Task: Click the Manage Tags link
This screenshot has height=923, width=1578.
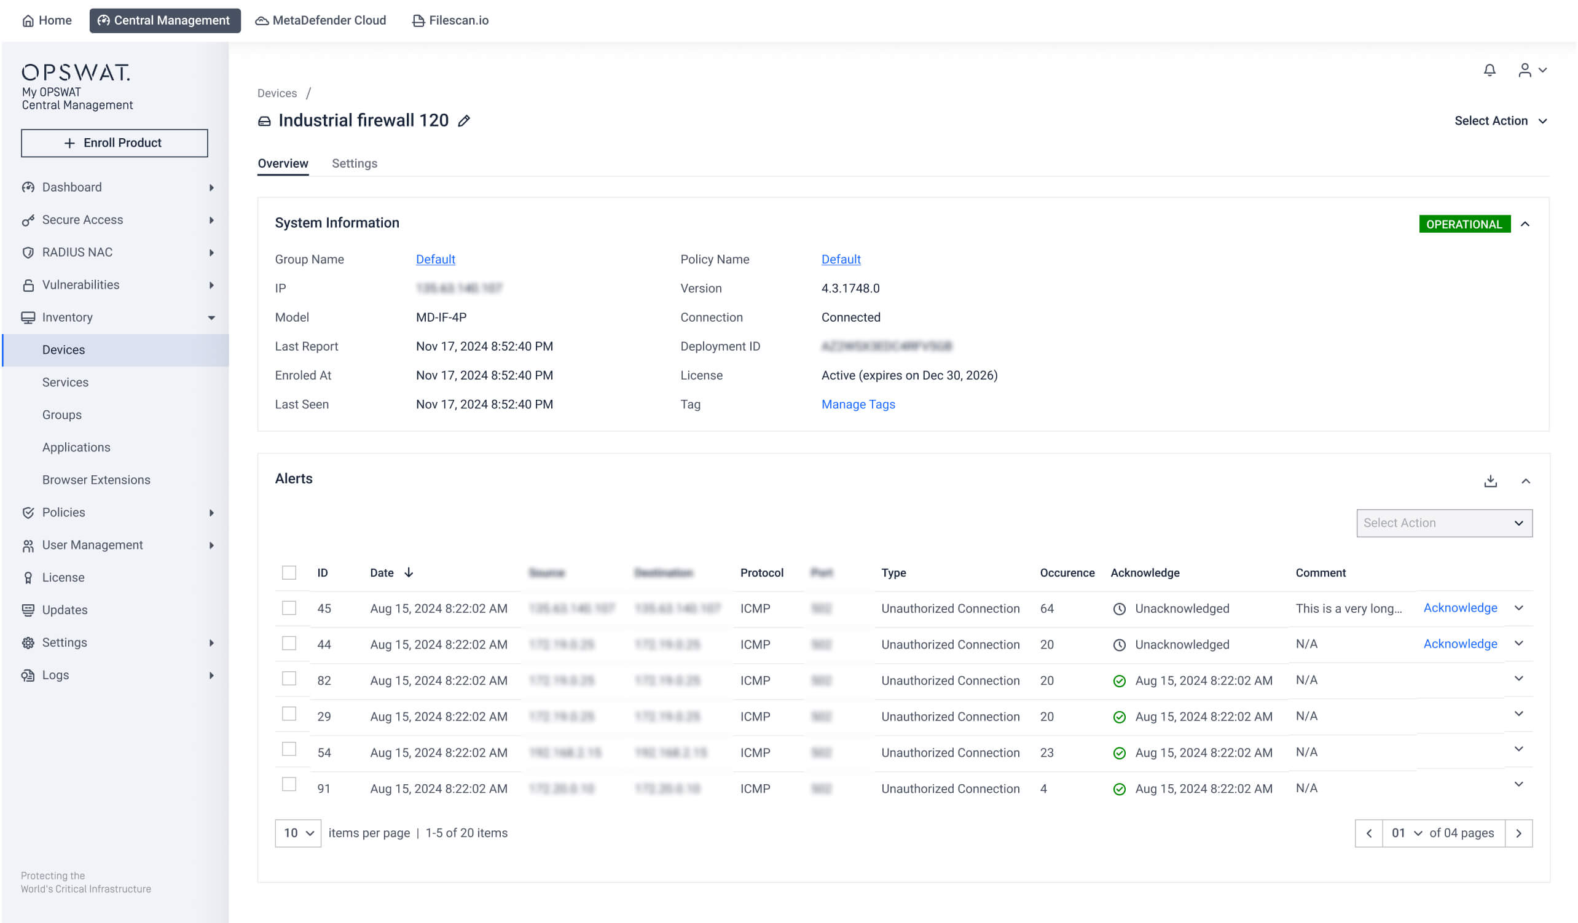Action: (858, 404)
